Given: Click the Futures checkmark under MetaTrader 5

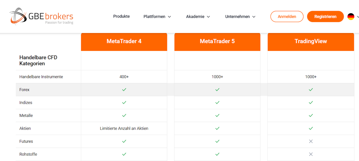Looking at the screenshot, I should pyautogui.click(x=217, y=141).
